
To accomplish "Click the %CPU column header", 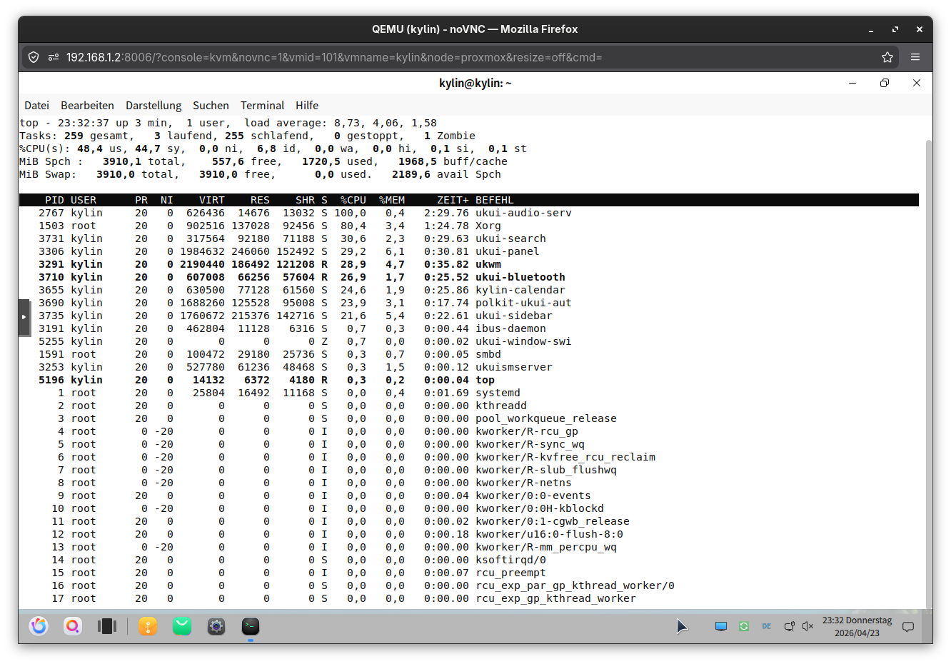I will point(353,200).
